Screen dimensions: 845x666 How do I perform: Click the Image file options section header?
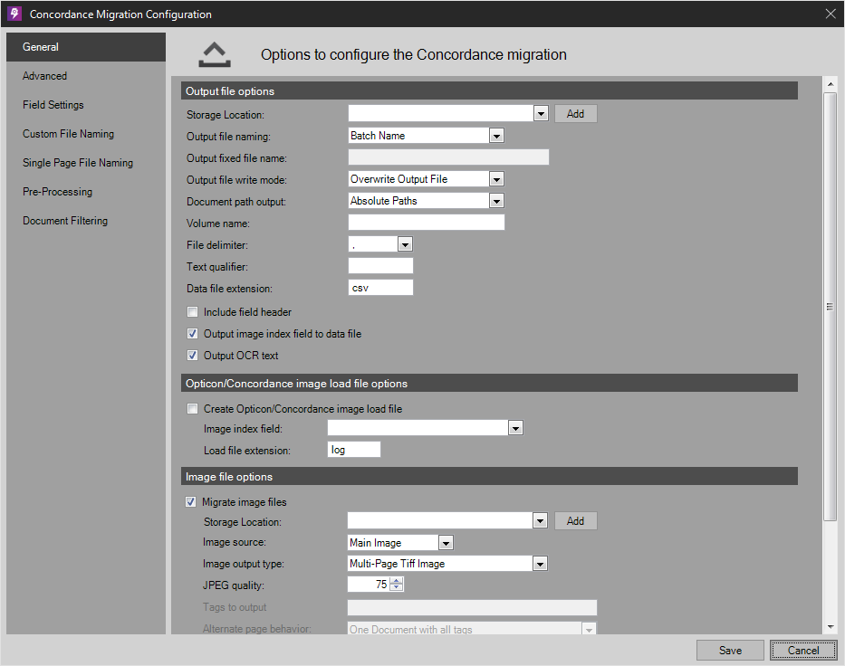[x=489, y=477]
